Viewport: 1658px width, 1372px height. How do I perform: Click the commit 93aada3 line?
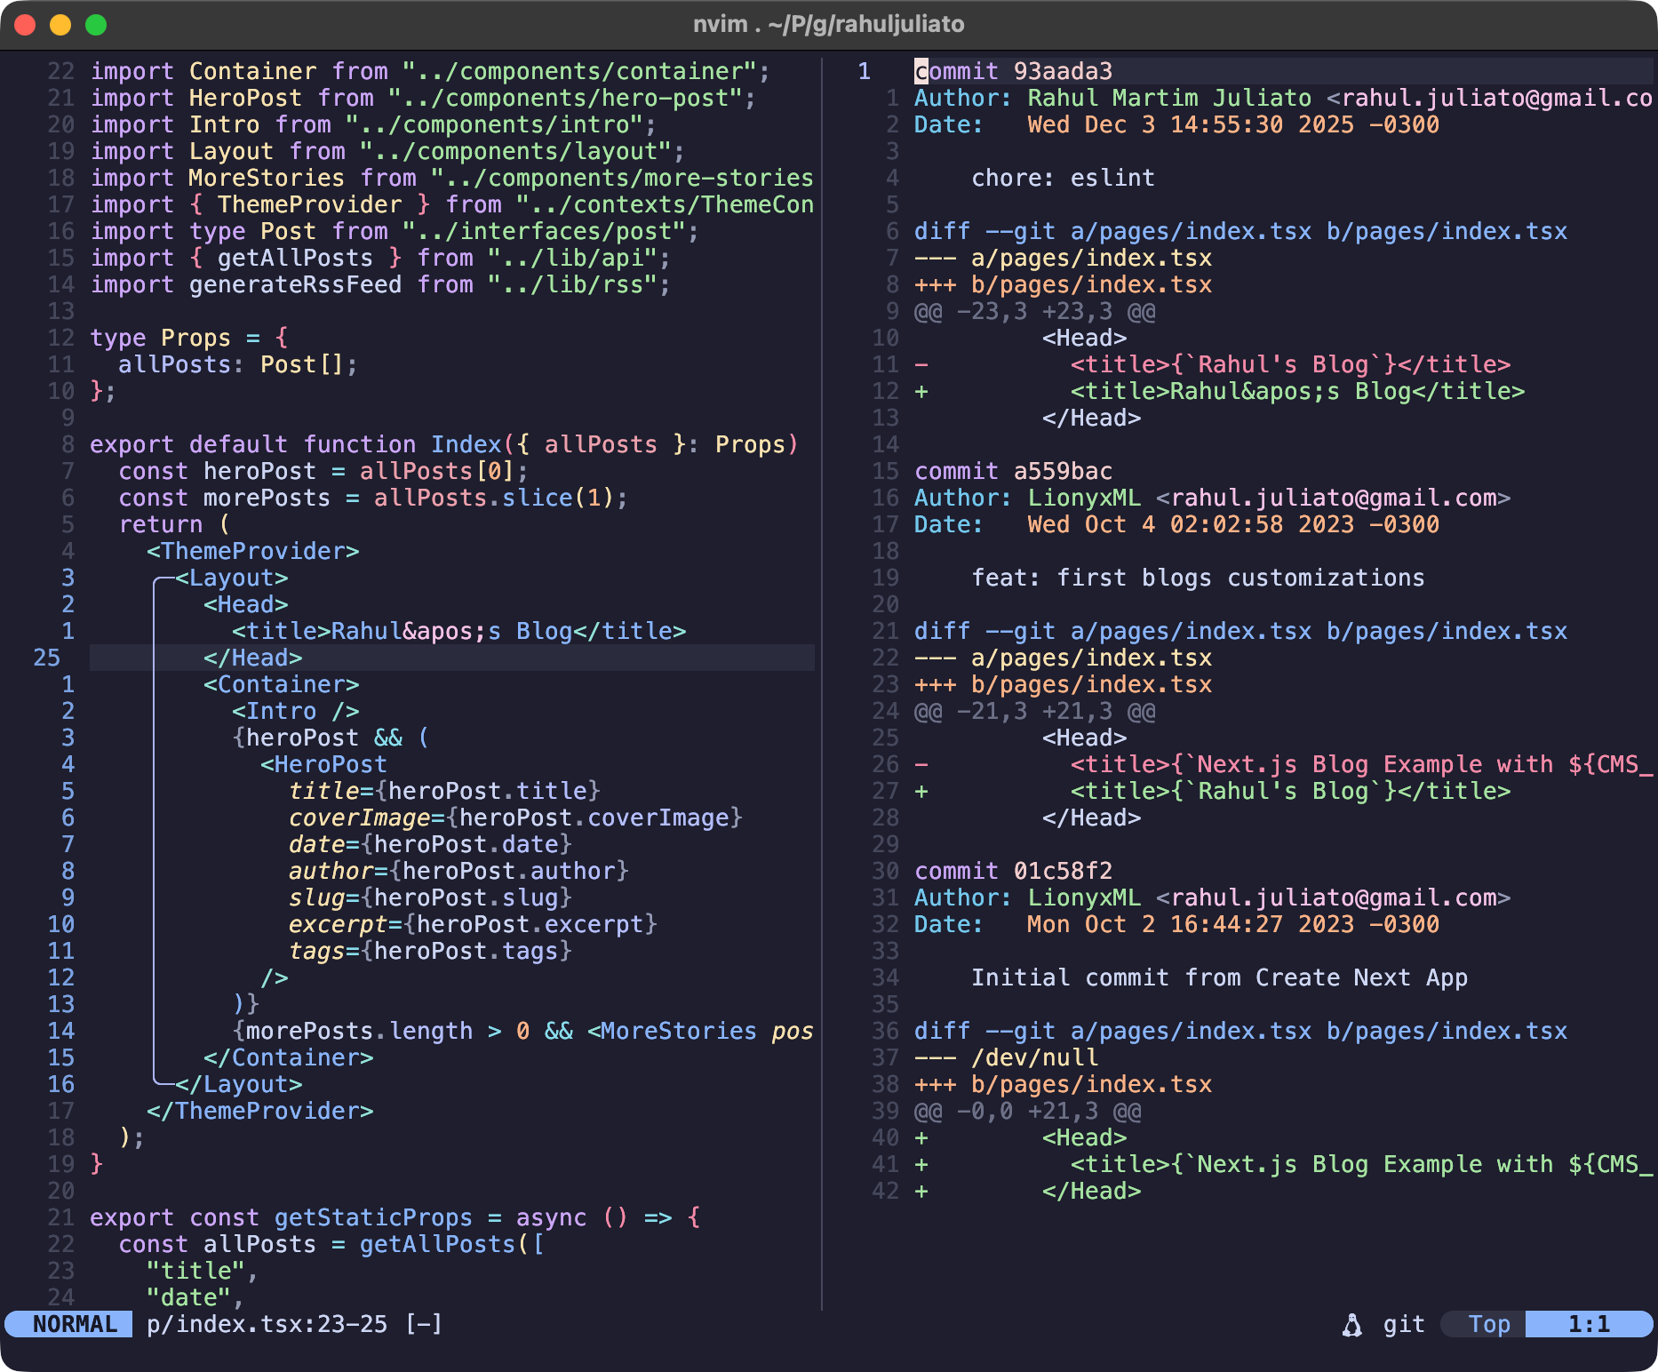pos(1013,71)
